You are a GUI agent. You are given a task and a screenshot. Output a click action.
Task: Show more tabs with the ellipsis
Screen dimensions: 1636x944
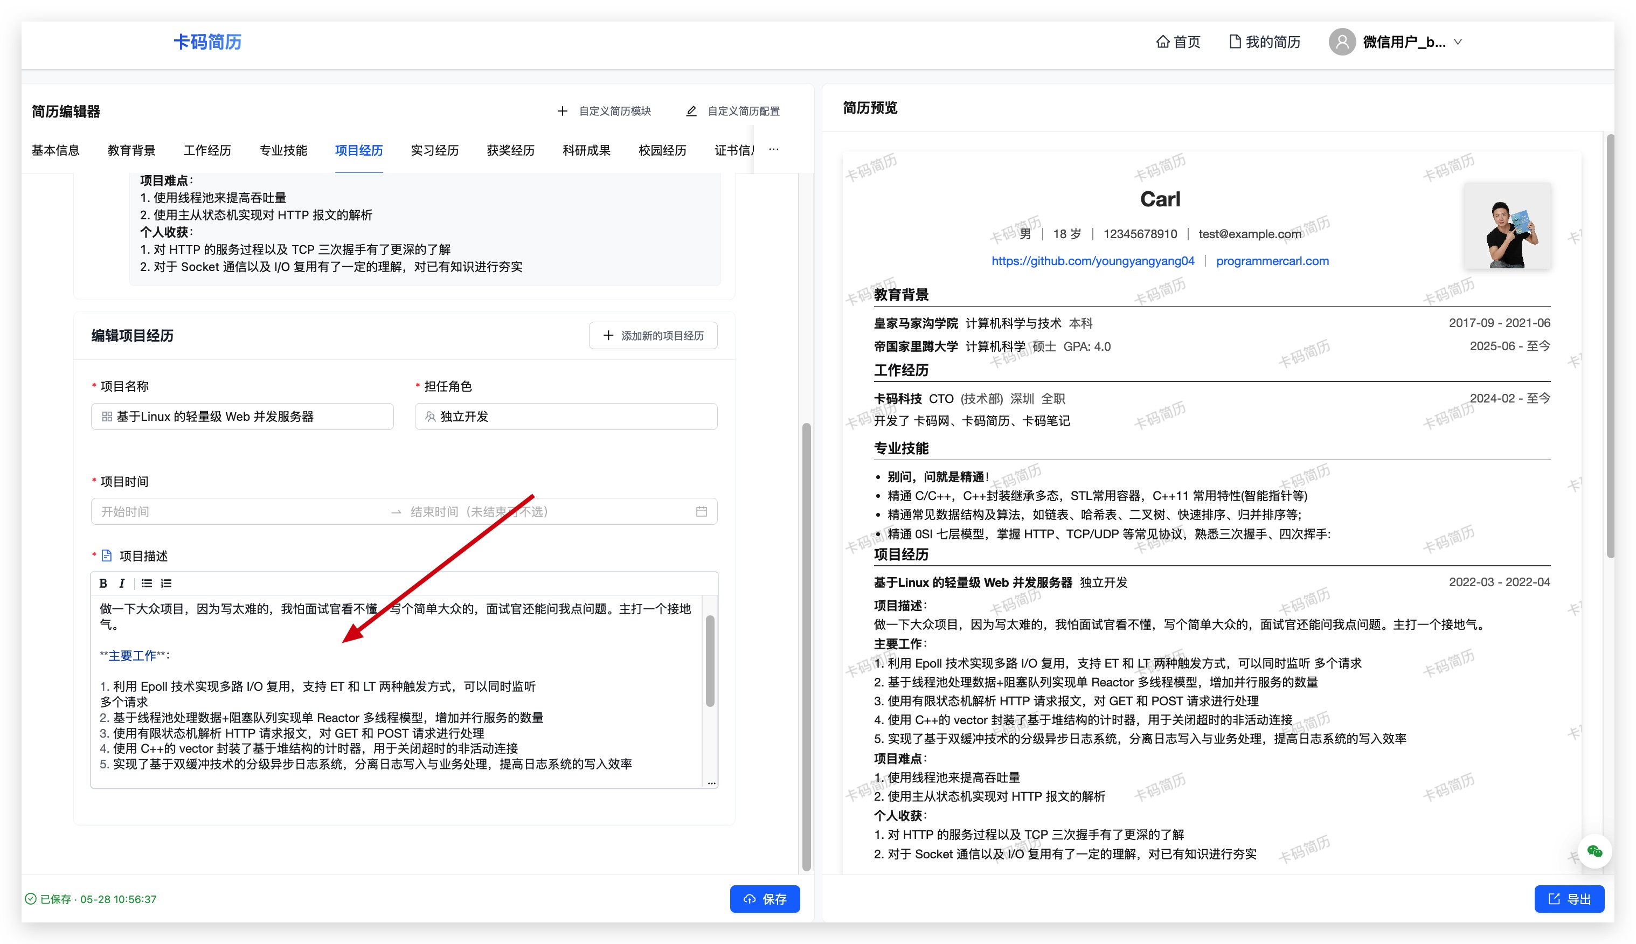pos(774,150)
